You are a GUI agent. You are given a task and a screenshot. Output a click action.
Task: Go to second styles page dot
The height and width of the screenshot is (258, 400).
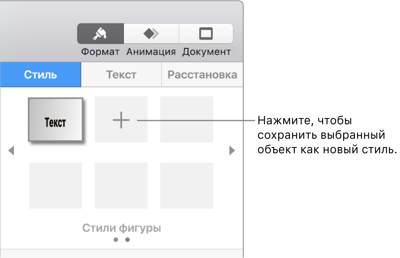128,240
